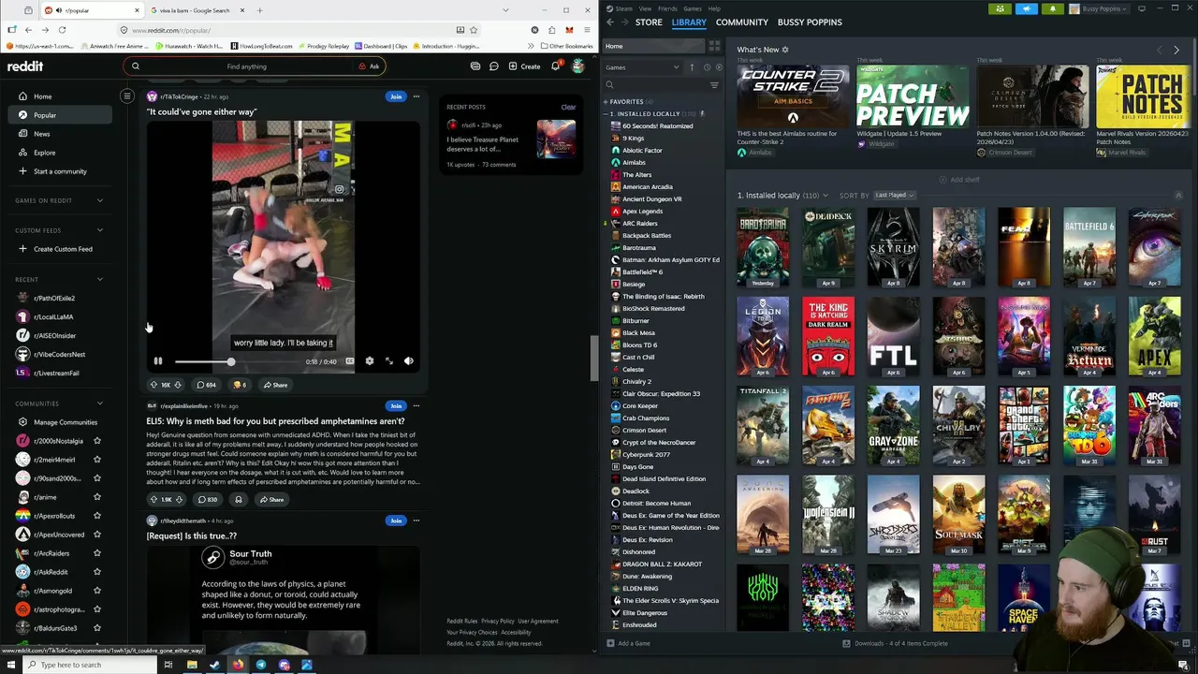Expand Installed locally (110) shelf dropdown

[825, 196]
